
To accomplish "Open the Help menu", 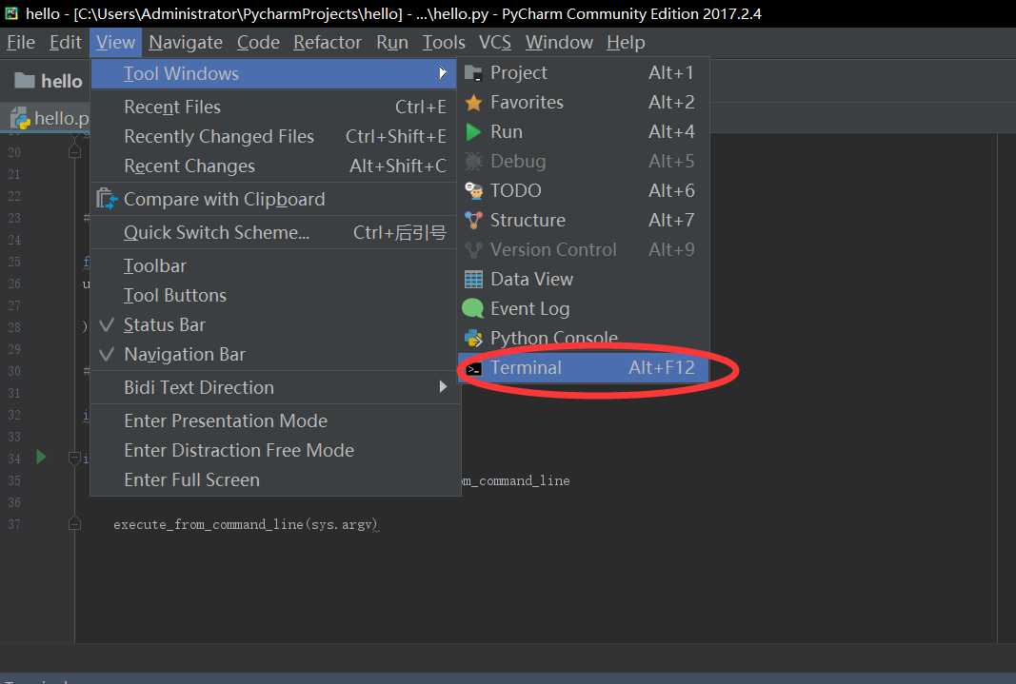I will pos(626,43).
